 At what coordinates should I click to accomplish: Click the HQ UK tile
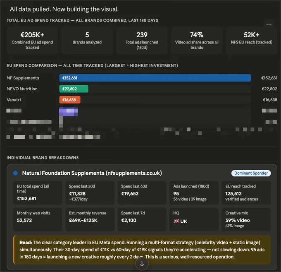coord(194,219)
